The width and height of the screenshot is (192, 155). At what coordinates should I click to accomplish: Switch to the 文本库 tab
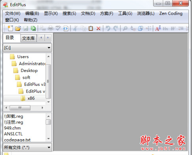(29, 38)
